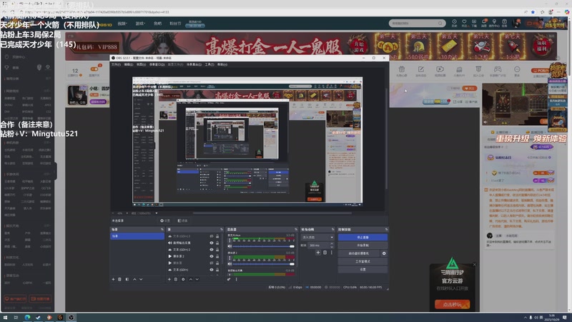Move scene down arrow in scenes panel
The image size is (572, 322).
(141, 279)
